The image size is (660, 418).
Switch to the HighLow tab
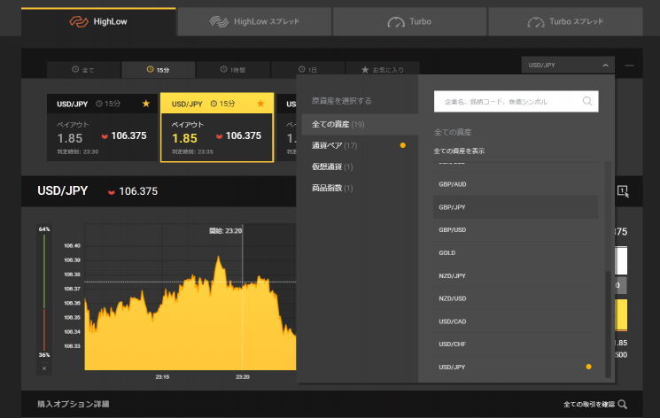98,21
